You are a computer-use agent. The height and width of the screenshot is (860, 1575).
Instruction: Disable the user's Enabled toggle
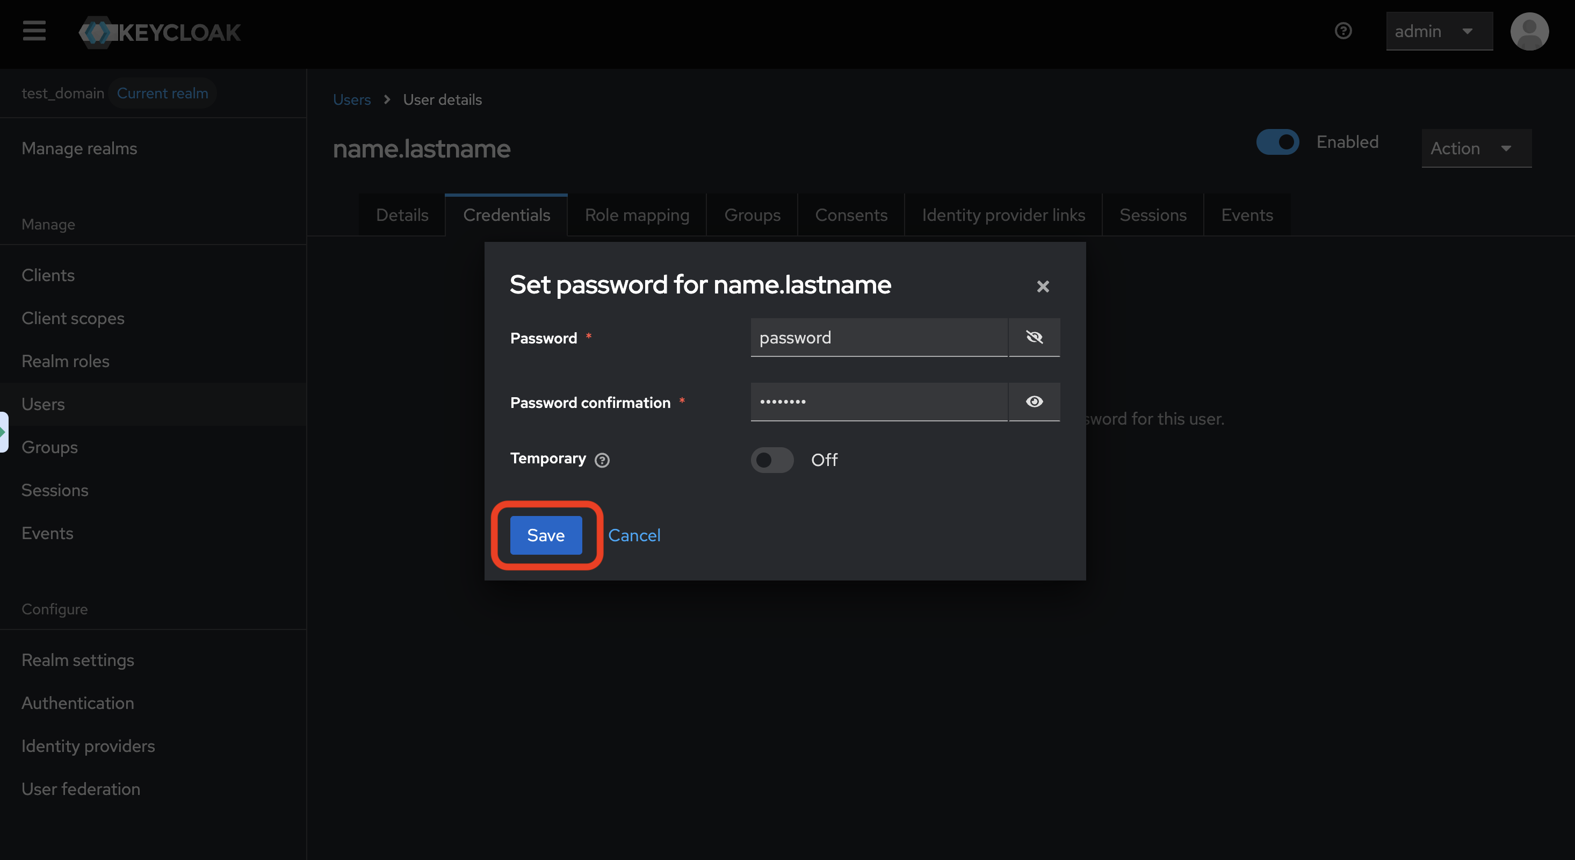pos(1277,142)
